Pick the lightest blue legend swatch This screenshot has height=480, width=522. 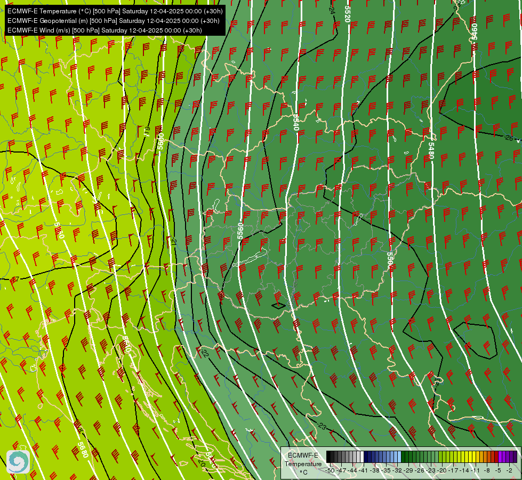(x=399, y=457)
